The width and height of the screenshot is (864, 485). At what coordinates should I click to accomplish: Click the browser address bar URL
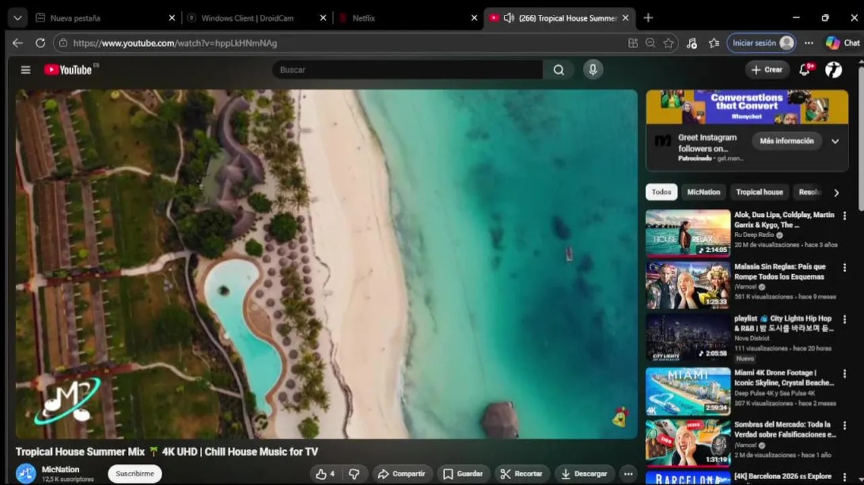click(x=175, y=43)
